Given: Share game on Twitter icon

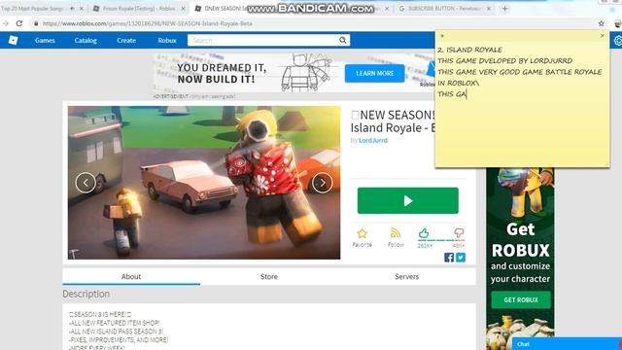Looking at the screenshot, I should pos(461,257).
